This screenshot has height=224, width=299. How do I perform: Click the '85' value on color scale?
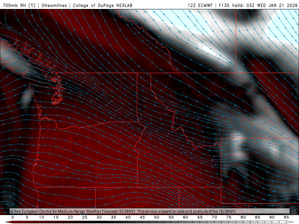click(x=258, y=217)
